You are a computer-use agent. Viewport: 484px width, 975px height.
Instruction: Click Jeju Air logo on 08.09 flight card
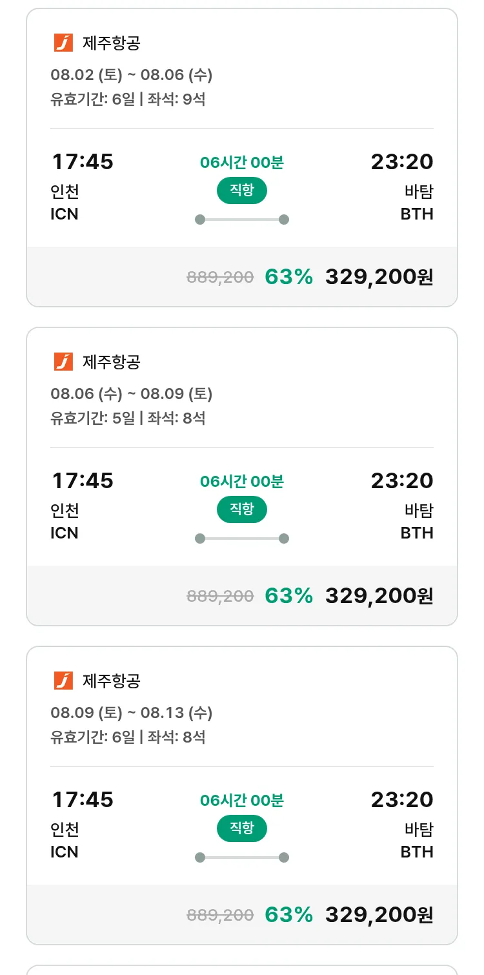[63, 681]
